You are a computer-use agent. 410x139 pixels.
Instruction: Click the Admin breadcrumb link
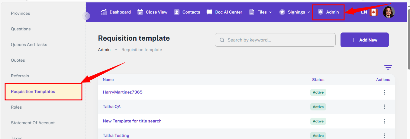[x=104, y=50]
